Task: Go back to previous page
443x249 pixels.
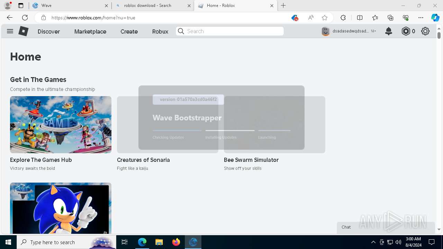Action: 10,18
